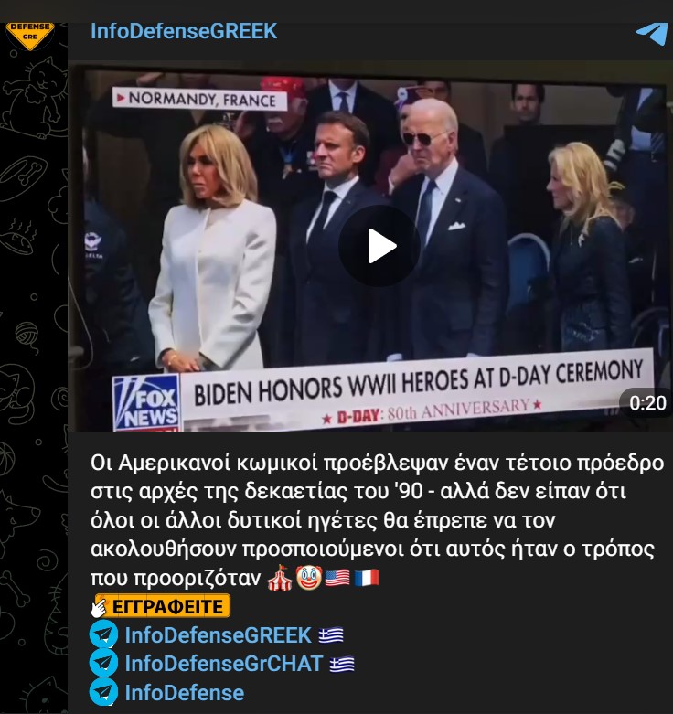Click the video duration 0:20 badge

[647, 402]
